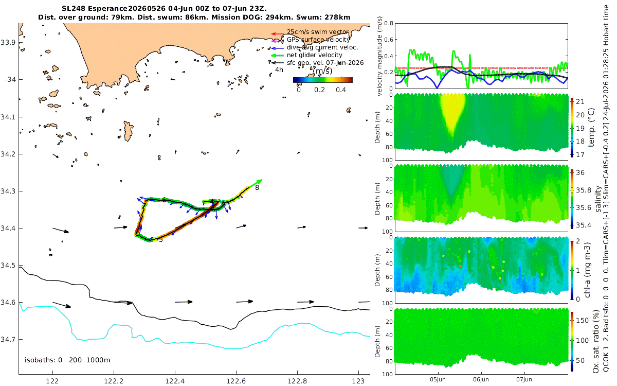
Task: Click the salinity depth section plot
Action: click(x=481, y=194)
